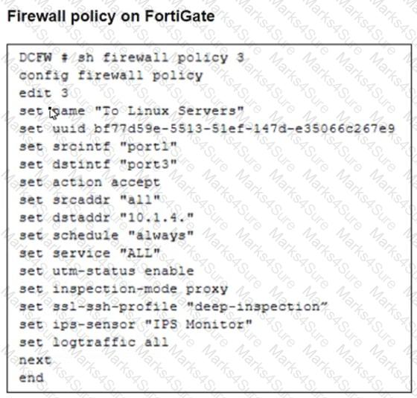Image resolution: width=417 pixels, height=398 pixels.
Task: Click the 'Firewall policy on FortiGate' heading
Action: click(111, 16)
